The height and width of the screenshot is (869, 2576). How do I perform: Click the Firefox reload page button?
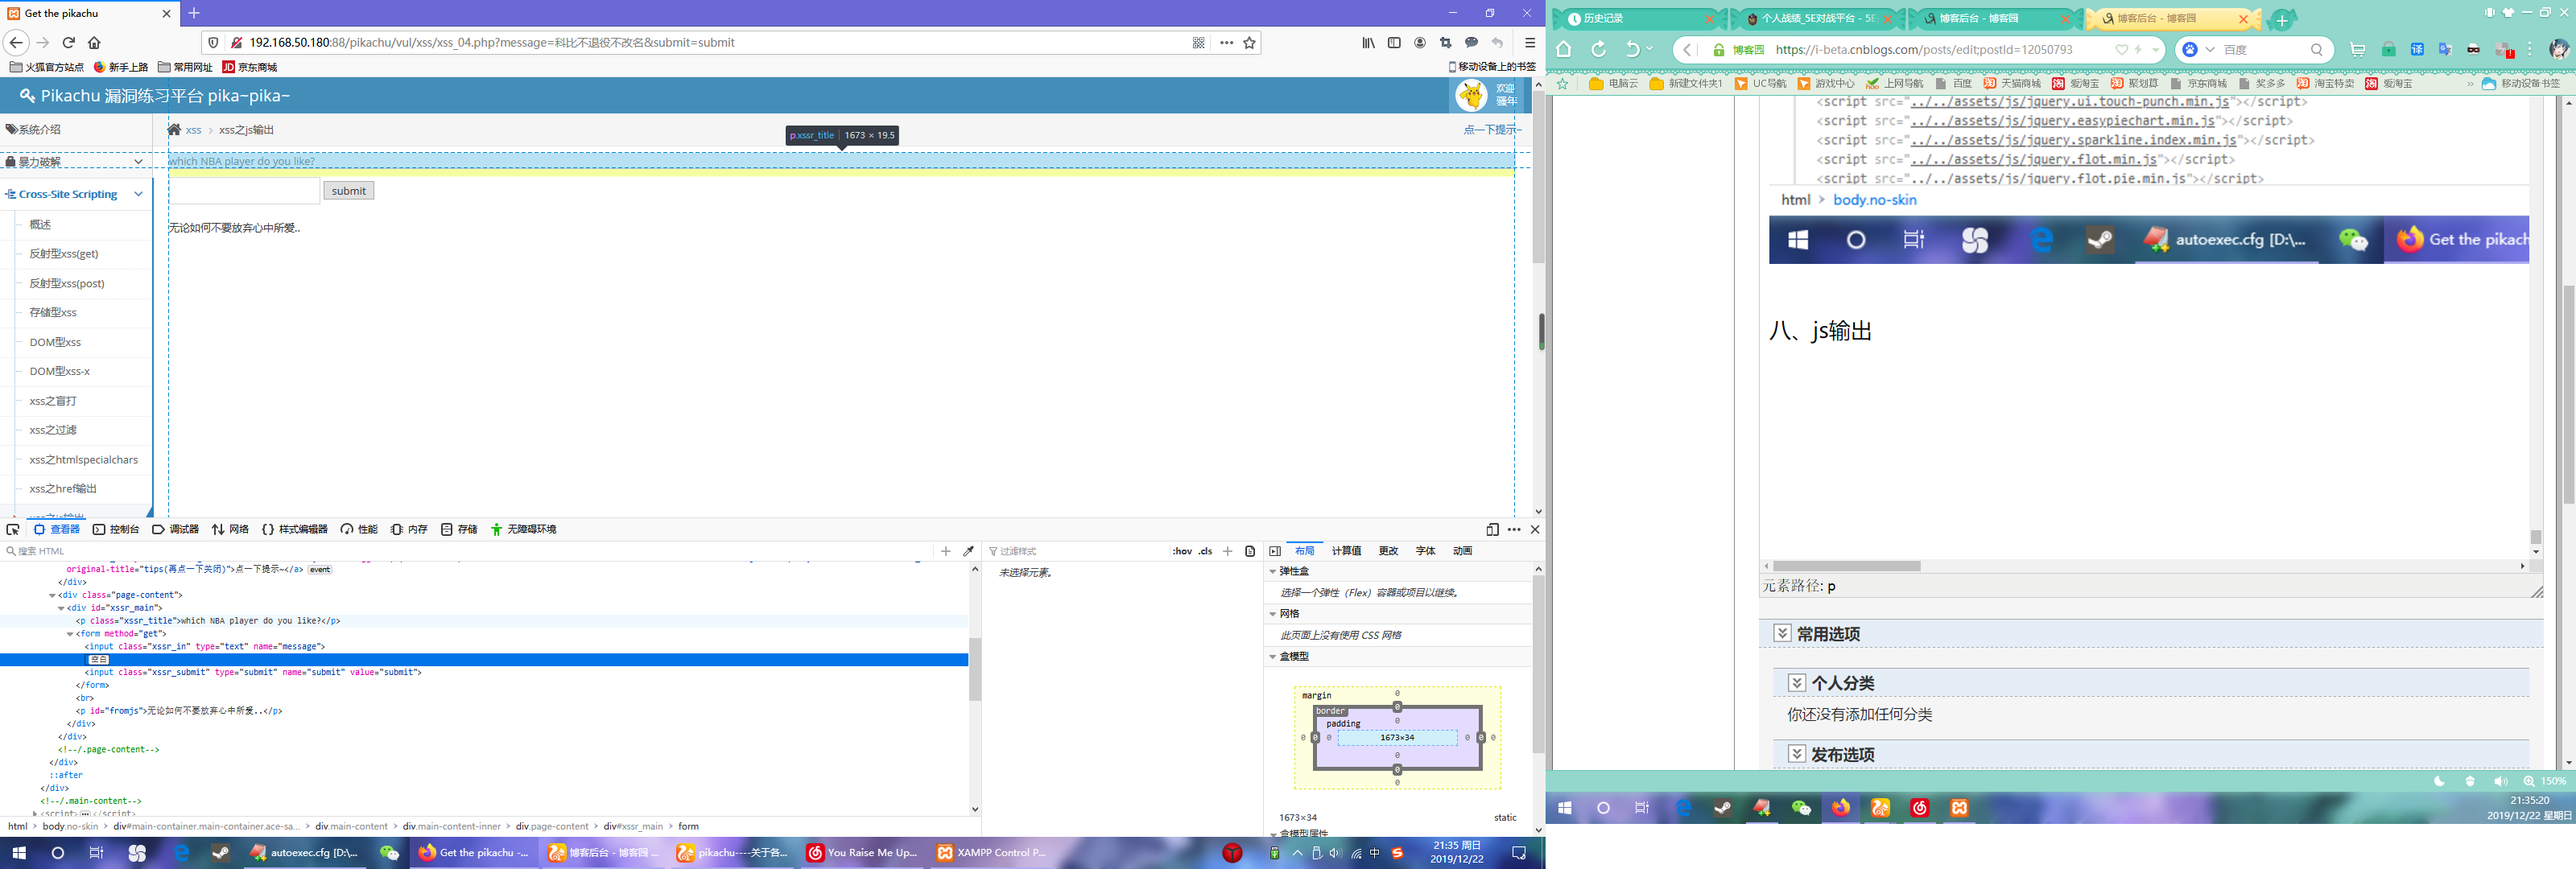pyautogui.click(x=69, y=43)
